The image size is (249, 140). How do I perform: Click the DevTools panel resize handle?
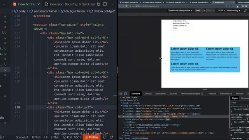205,90
